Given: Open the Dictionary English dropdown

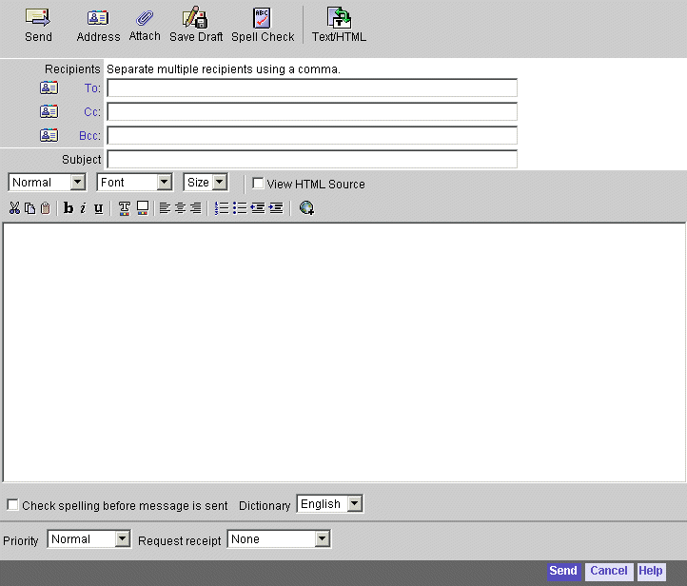Looking at the screenshot, I should point(330,503).
